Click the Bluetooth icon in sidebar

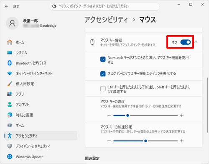tap(10, 63)
